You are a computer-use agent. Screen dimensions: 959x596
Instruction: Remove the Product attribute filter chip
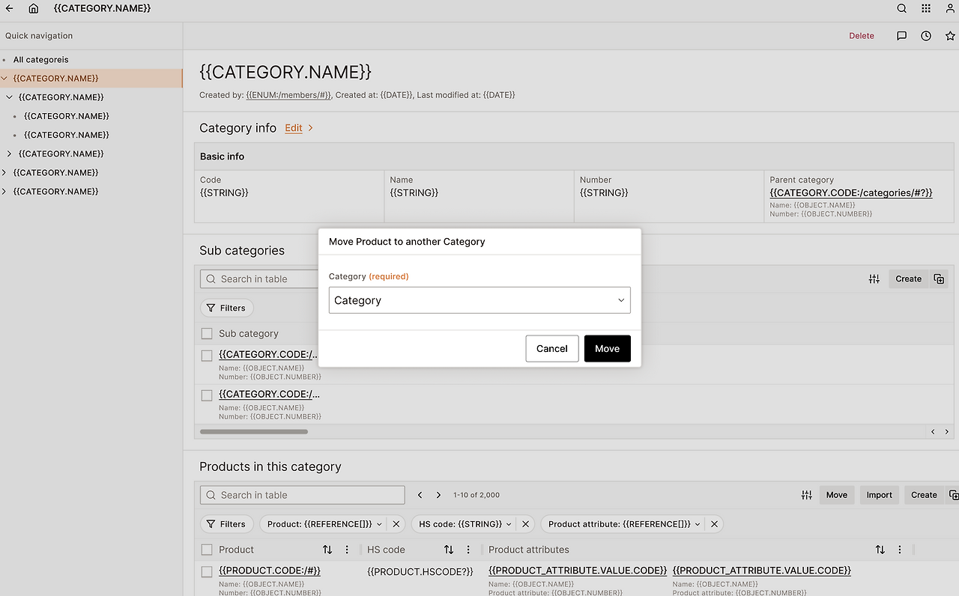coord(715,524)
